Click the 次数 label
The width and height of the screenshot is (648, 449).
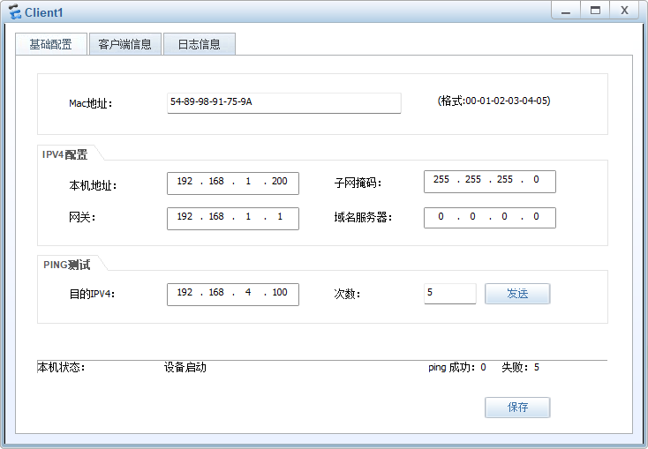[347, 294]
